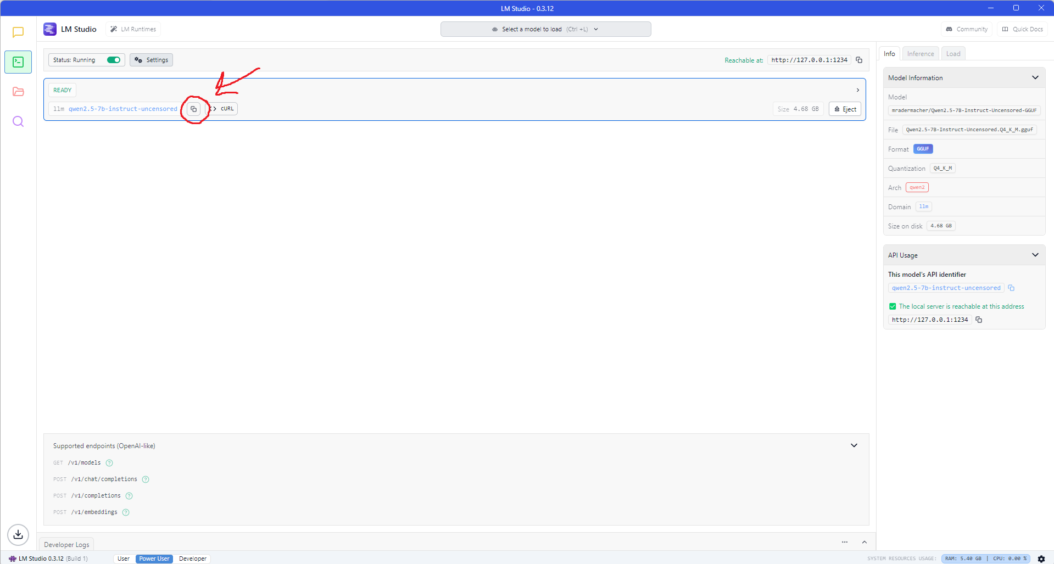Switch to the Load tab

(953, 53)
